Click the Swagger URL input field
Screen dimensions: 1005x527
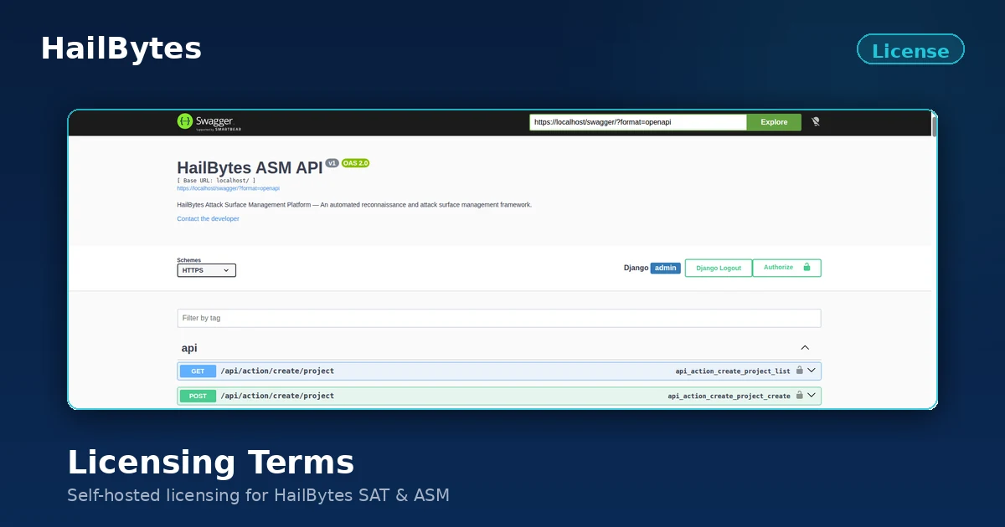(638, 122)
